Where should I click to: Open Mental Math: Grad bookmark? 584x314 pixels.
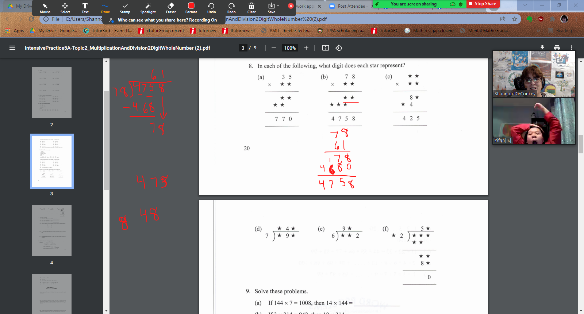484,31
